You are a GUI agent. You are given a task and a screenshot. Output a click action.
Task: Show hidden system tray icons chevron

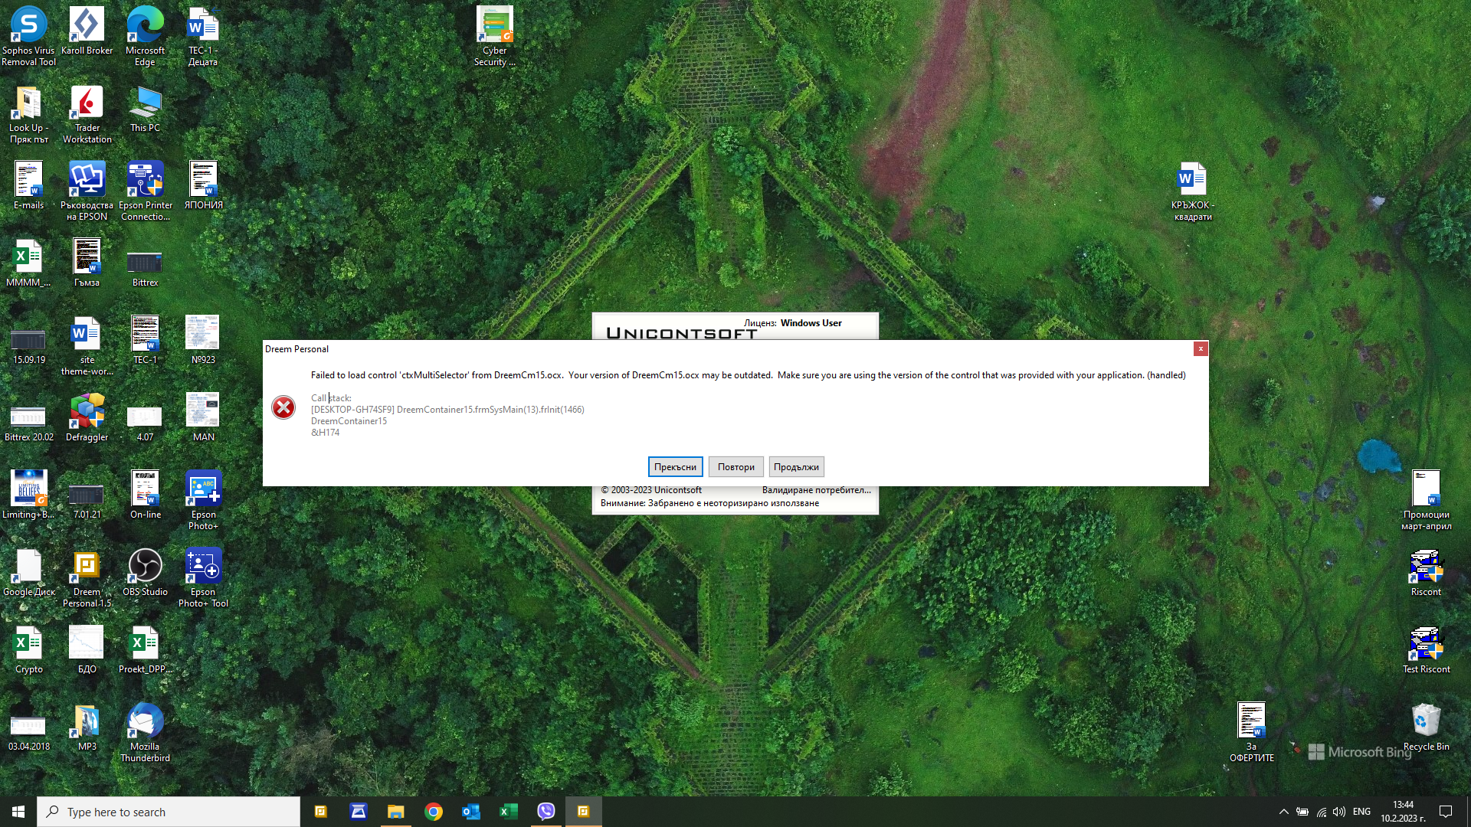click(1283, 812)
